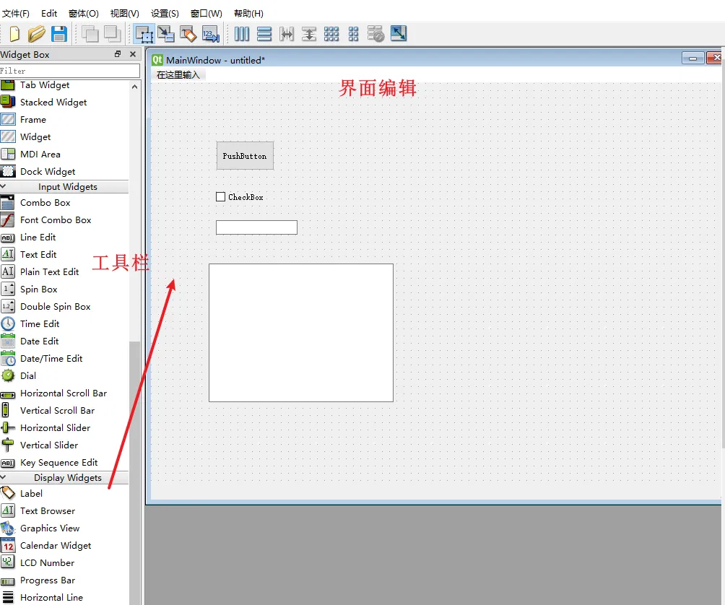The image size is (725, 605).
Task: Click the line edit on the form
Action: pos(256,227)
